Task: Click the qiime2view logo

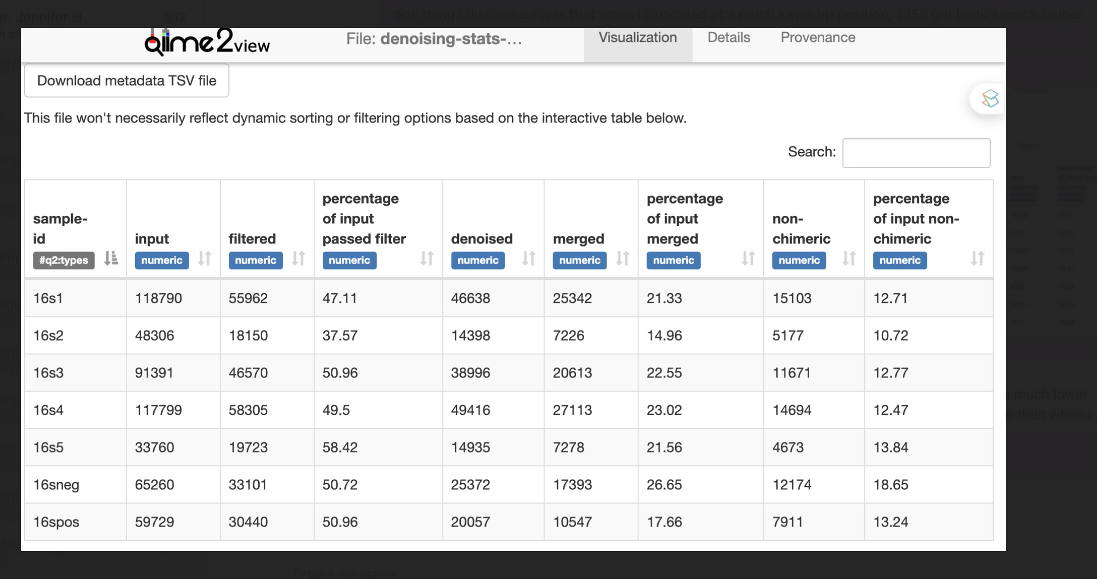Action: tap(207, 42)
